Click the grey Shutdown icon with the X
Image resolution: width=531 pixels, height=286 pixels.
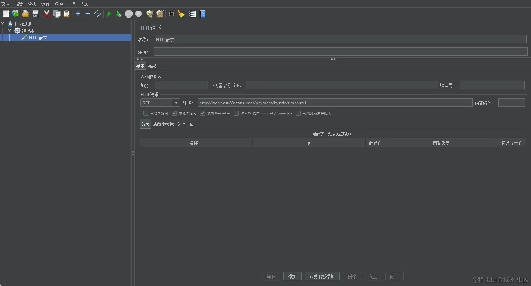pyautogui.click(x=139, y=14)
